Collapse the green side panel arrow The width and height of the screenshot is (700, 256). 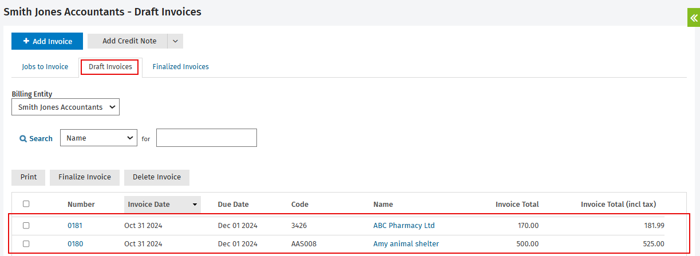[x=694, y=18]
